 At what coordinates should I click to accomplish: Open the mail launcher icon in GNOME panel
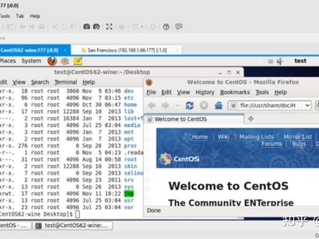click(65, 61)
